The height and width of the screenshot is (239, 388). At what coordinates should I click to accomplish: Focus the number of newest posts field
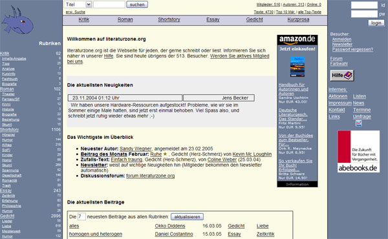pos(81,216)
